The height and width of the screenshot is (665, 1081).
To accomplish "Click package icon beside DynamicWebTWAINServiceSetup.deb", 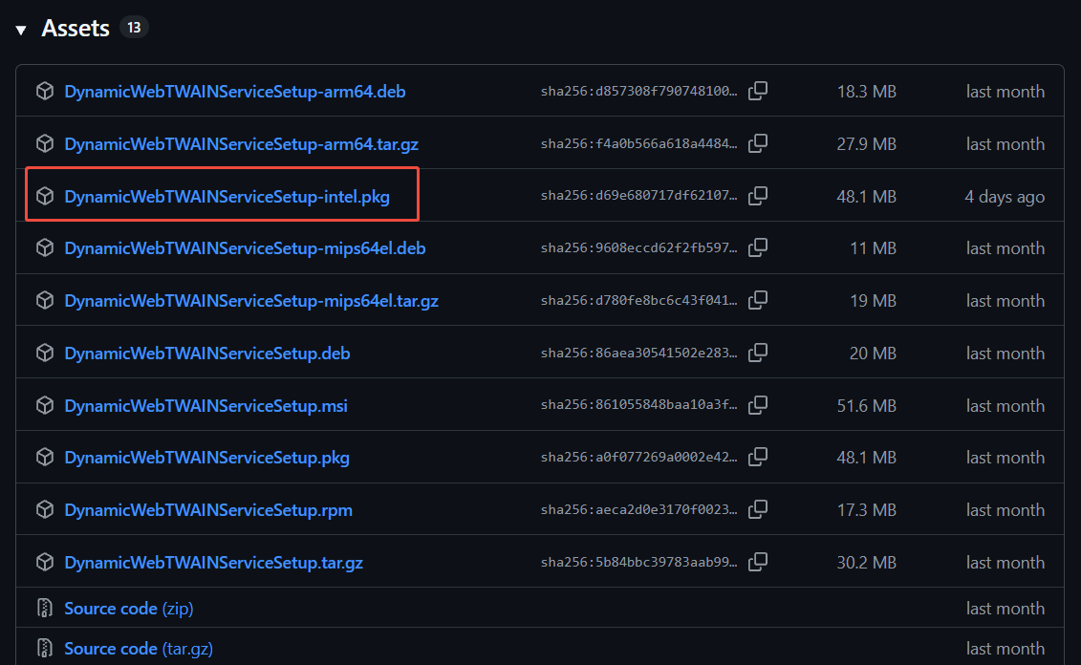I will tap(45, 353).
